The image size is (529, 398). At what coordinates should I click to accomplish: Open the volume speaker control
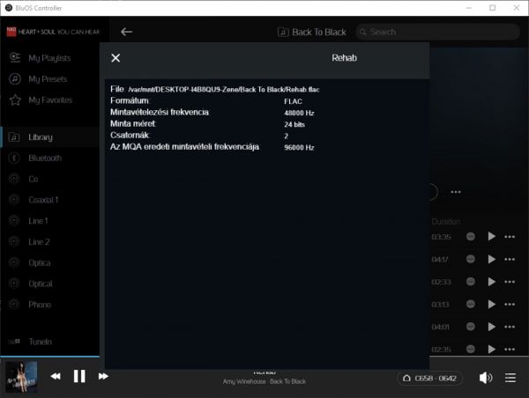point(485,378)
